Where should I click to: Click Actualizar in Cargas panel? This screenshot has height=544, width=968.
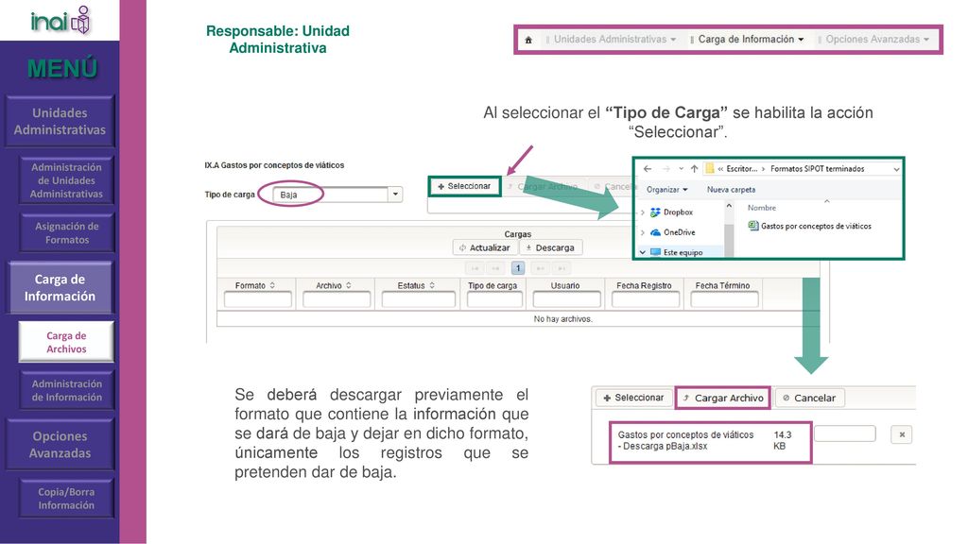click(485, 248)
